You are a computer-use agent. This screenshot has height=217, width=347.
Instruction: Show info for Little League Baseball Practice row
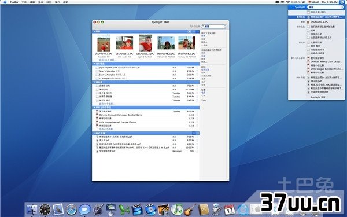pyautogui.click(x=197, y=122)
